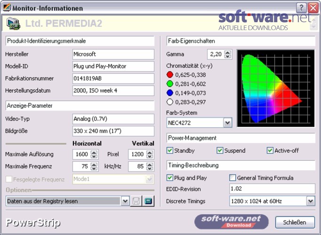Click the save (floppy disk) icon

click(x=136, y=201)
